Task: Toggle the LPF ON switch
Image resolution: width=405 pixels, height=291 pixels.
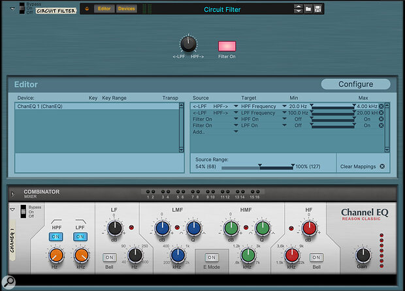Action: (x=80, y=237)
